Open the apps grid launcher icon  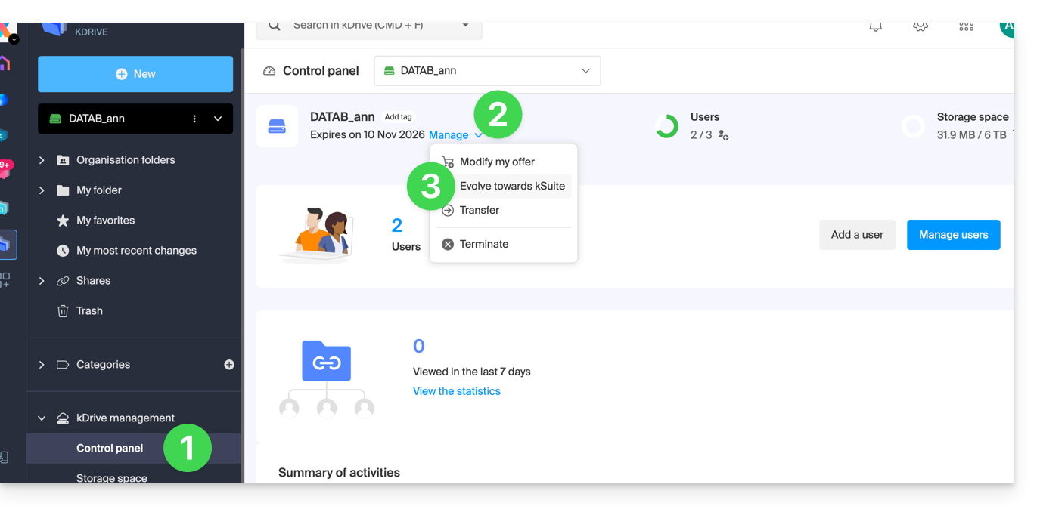click(x=966, y=26)
